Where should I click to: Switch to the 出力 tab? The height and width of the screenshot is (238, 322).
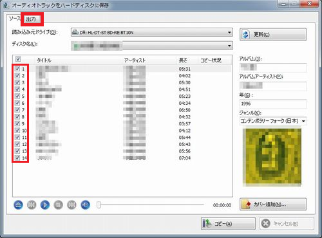[32, 19]
